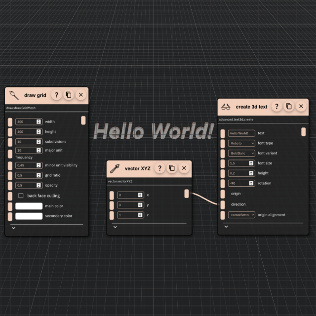Click the advanced.text3d.create label
The height and width of the screenshot is (316, 316).
tap(236, 119)
